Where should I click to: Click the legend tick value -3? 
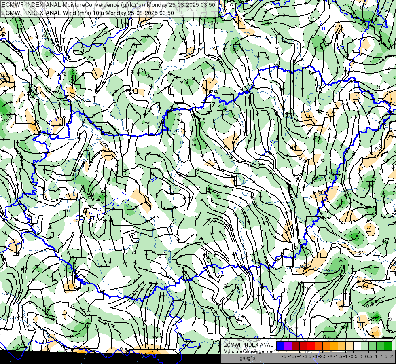(x=315, y=356)
